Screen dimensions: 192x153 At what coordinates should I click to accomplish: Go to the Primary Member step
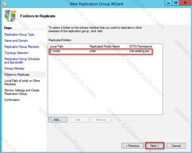coord(14,68)
